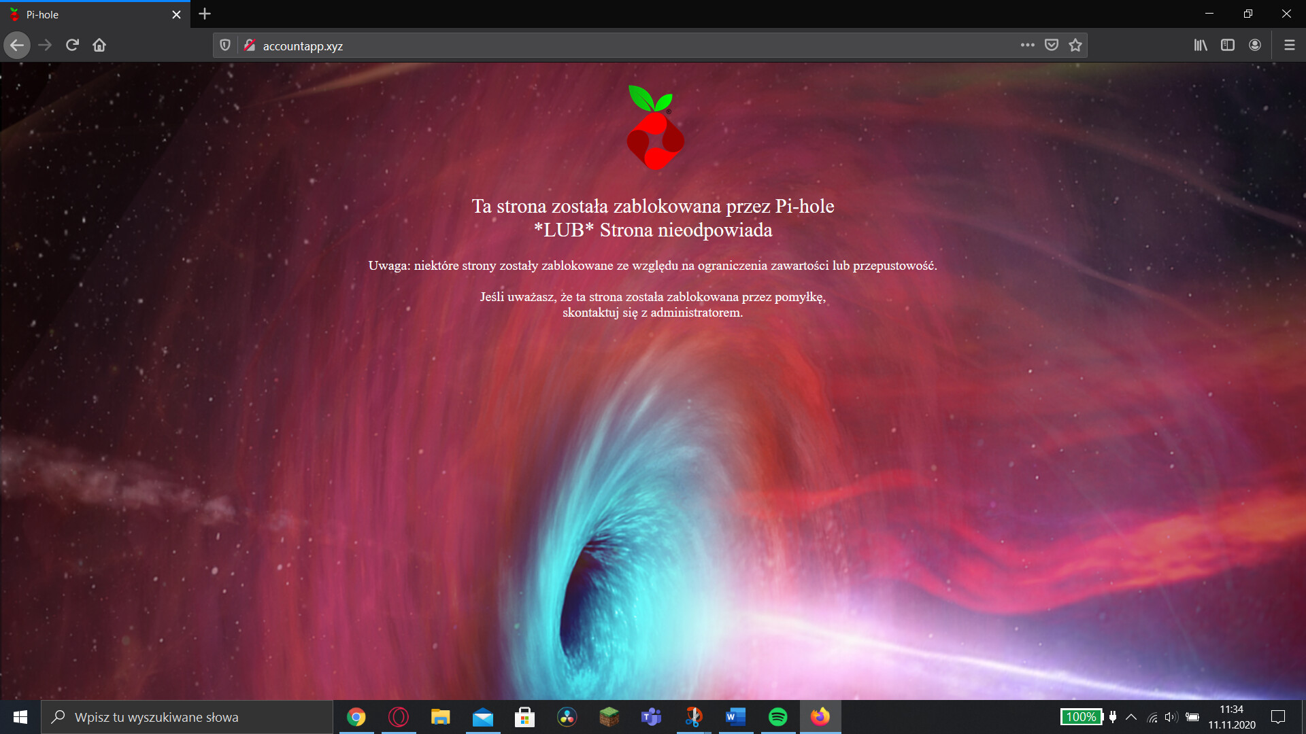Click the battery status tray icon
This screenshot has height=734, width=1306.
point(1192,717)
